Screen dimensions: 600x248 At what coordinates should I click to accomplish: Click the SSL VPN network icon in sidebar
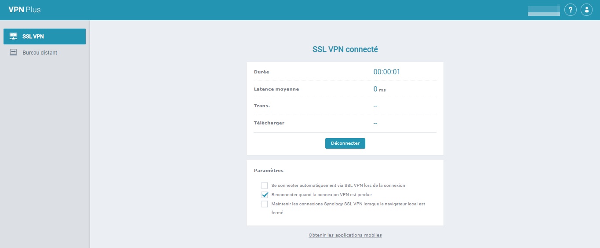click(x=13, y=36)
